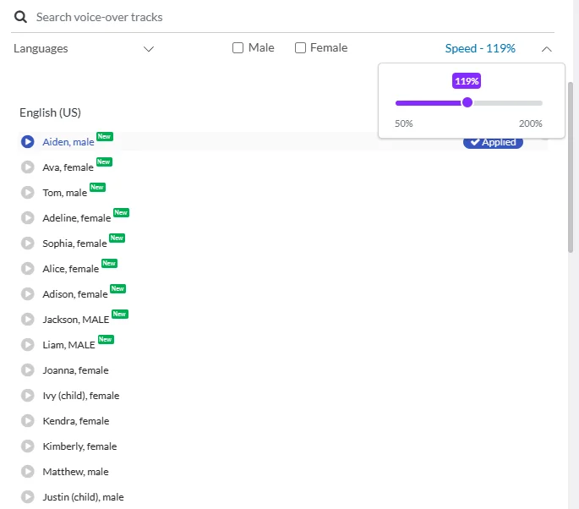Image resolution: width=579 pixels, height=509 pixels.
Task: Click the vertical scrollbar of voice list
Action: (x=572, y=169)
